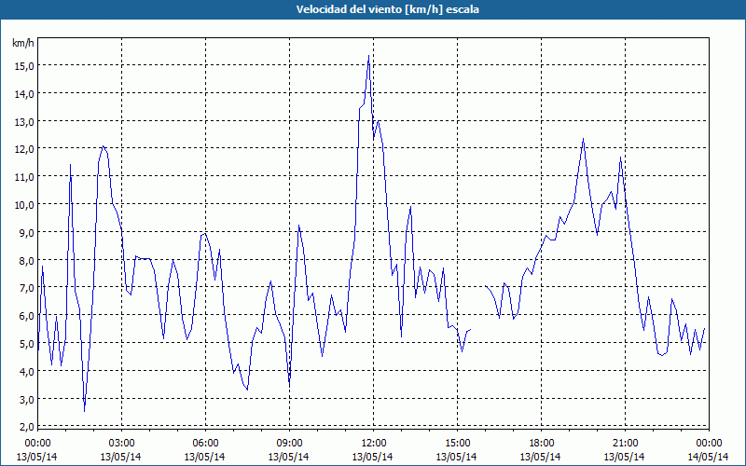Click the "13/05/14" date under 12:00

(x=372, y=457)
